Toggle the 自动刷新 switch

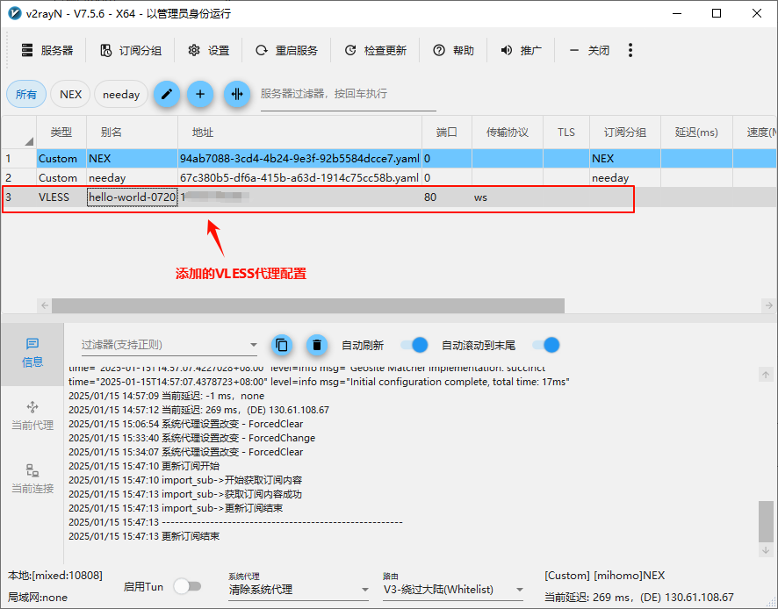[x=414, y=345]
